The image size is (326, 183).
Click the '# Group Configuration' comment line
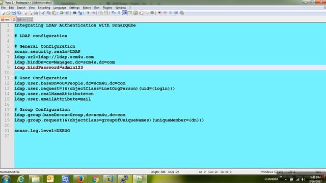(x=42, y=110)
